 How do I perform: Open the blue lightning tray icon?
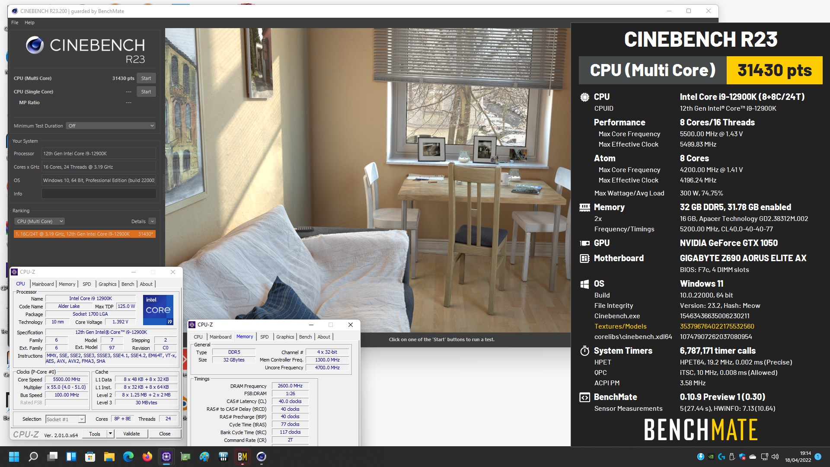click(701, 457)
